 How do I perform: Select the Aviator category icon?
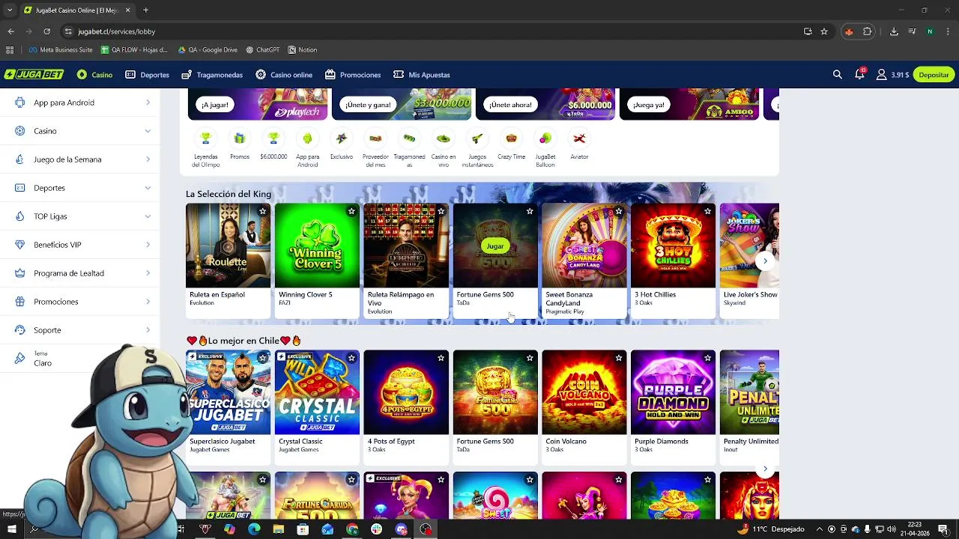[579, 138]
